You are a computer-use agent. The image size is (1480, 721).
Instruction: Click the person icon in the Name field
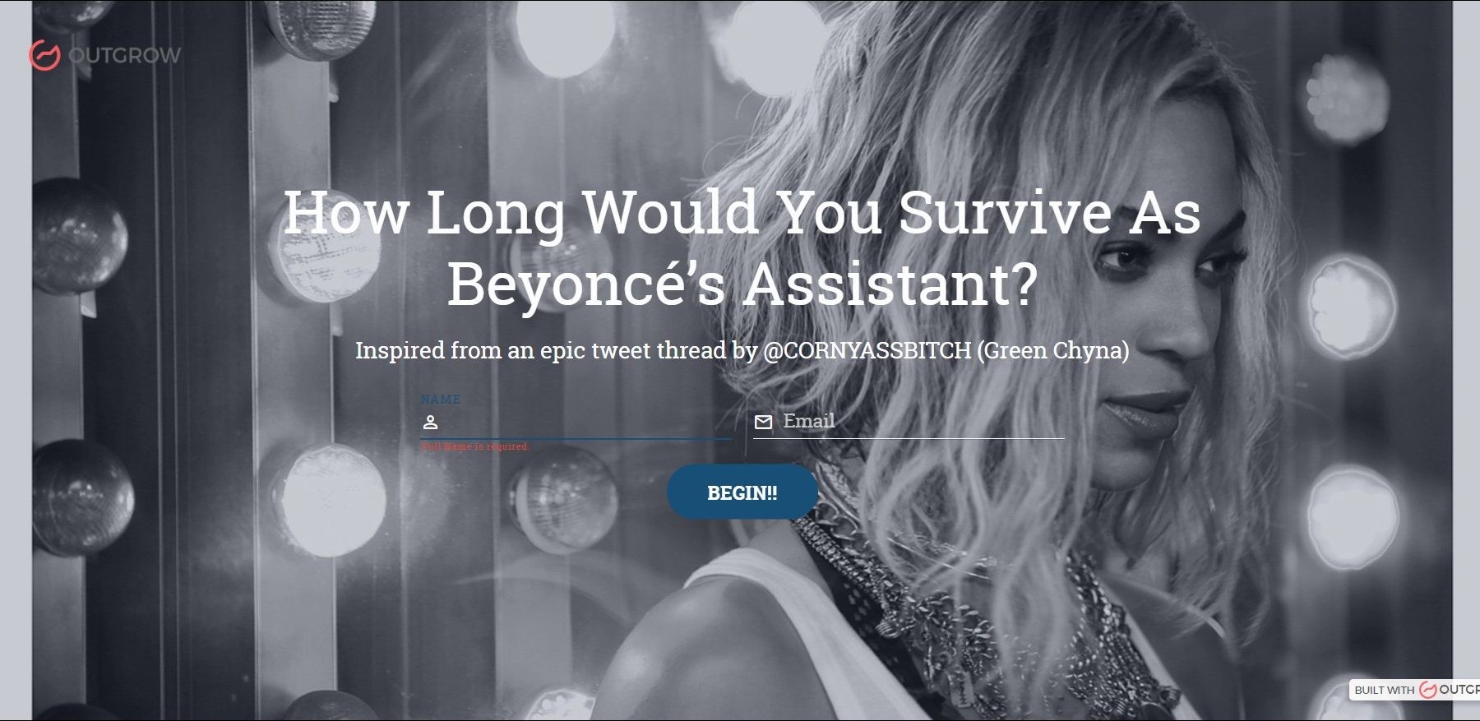(430, 423)
